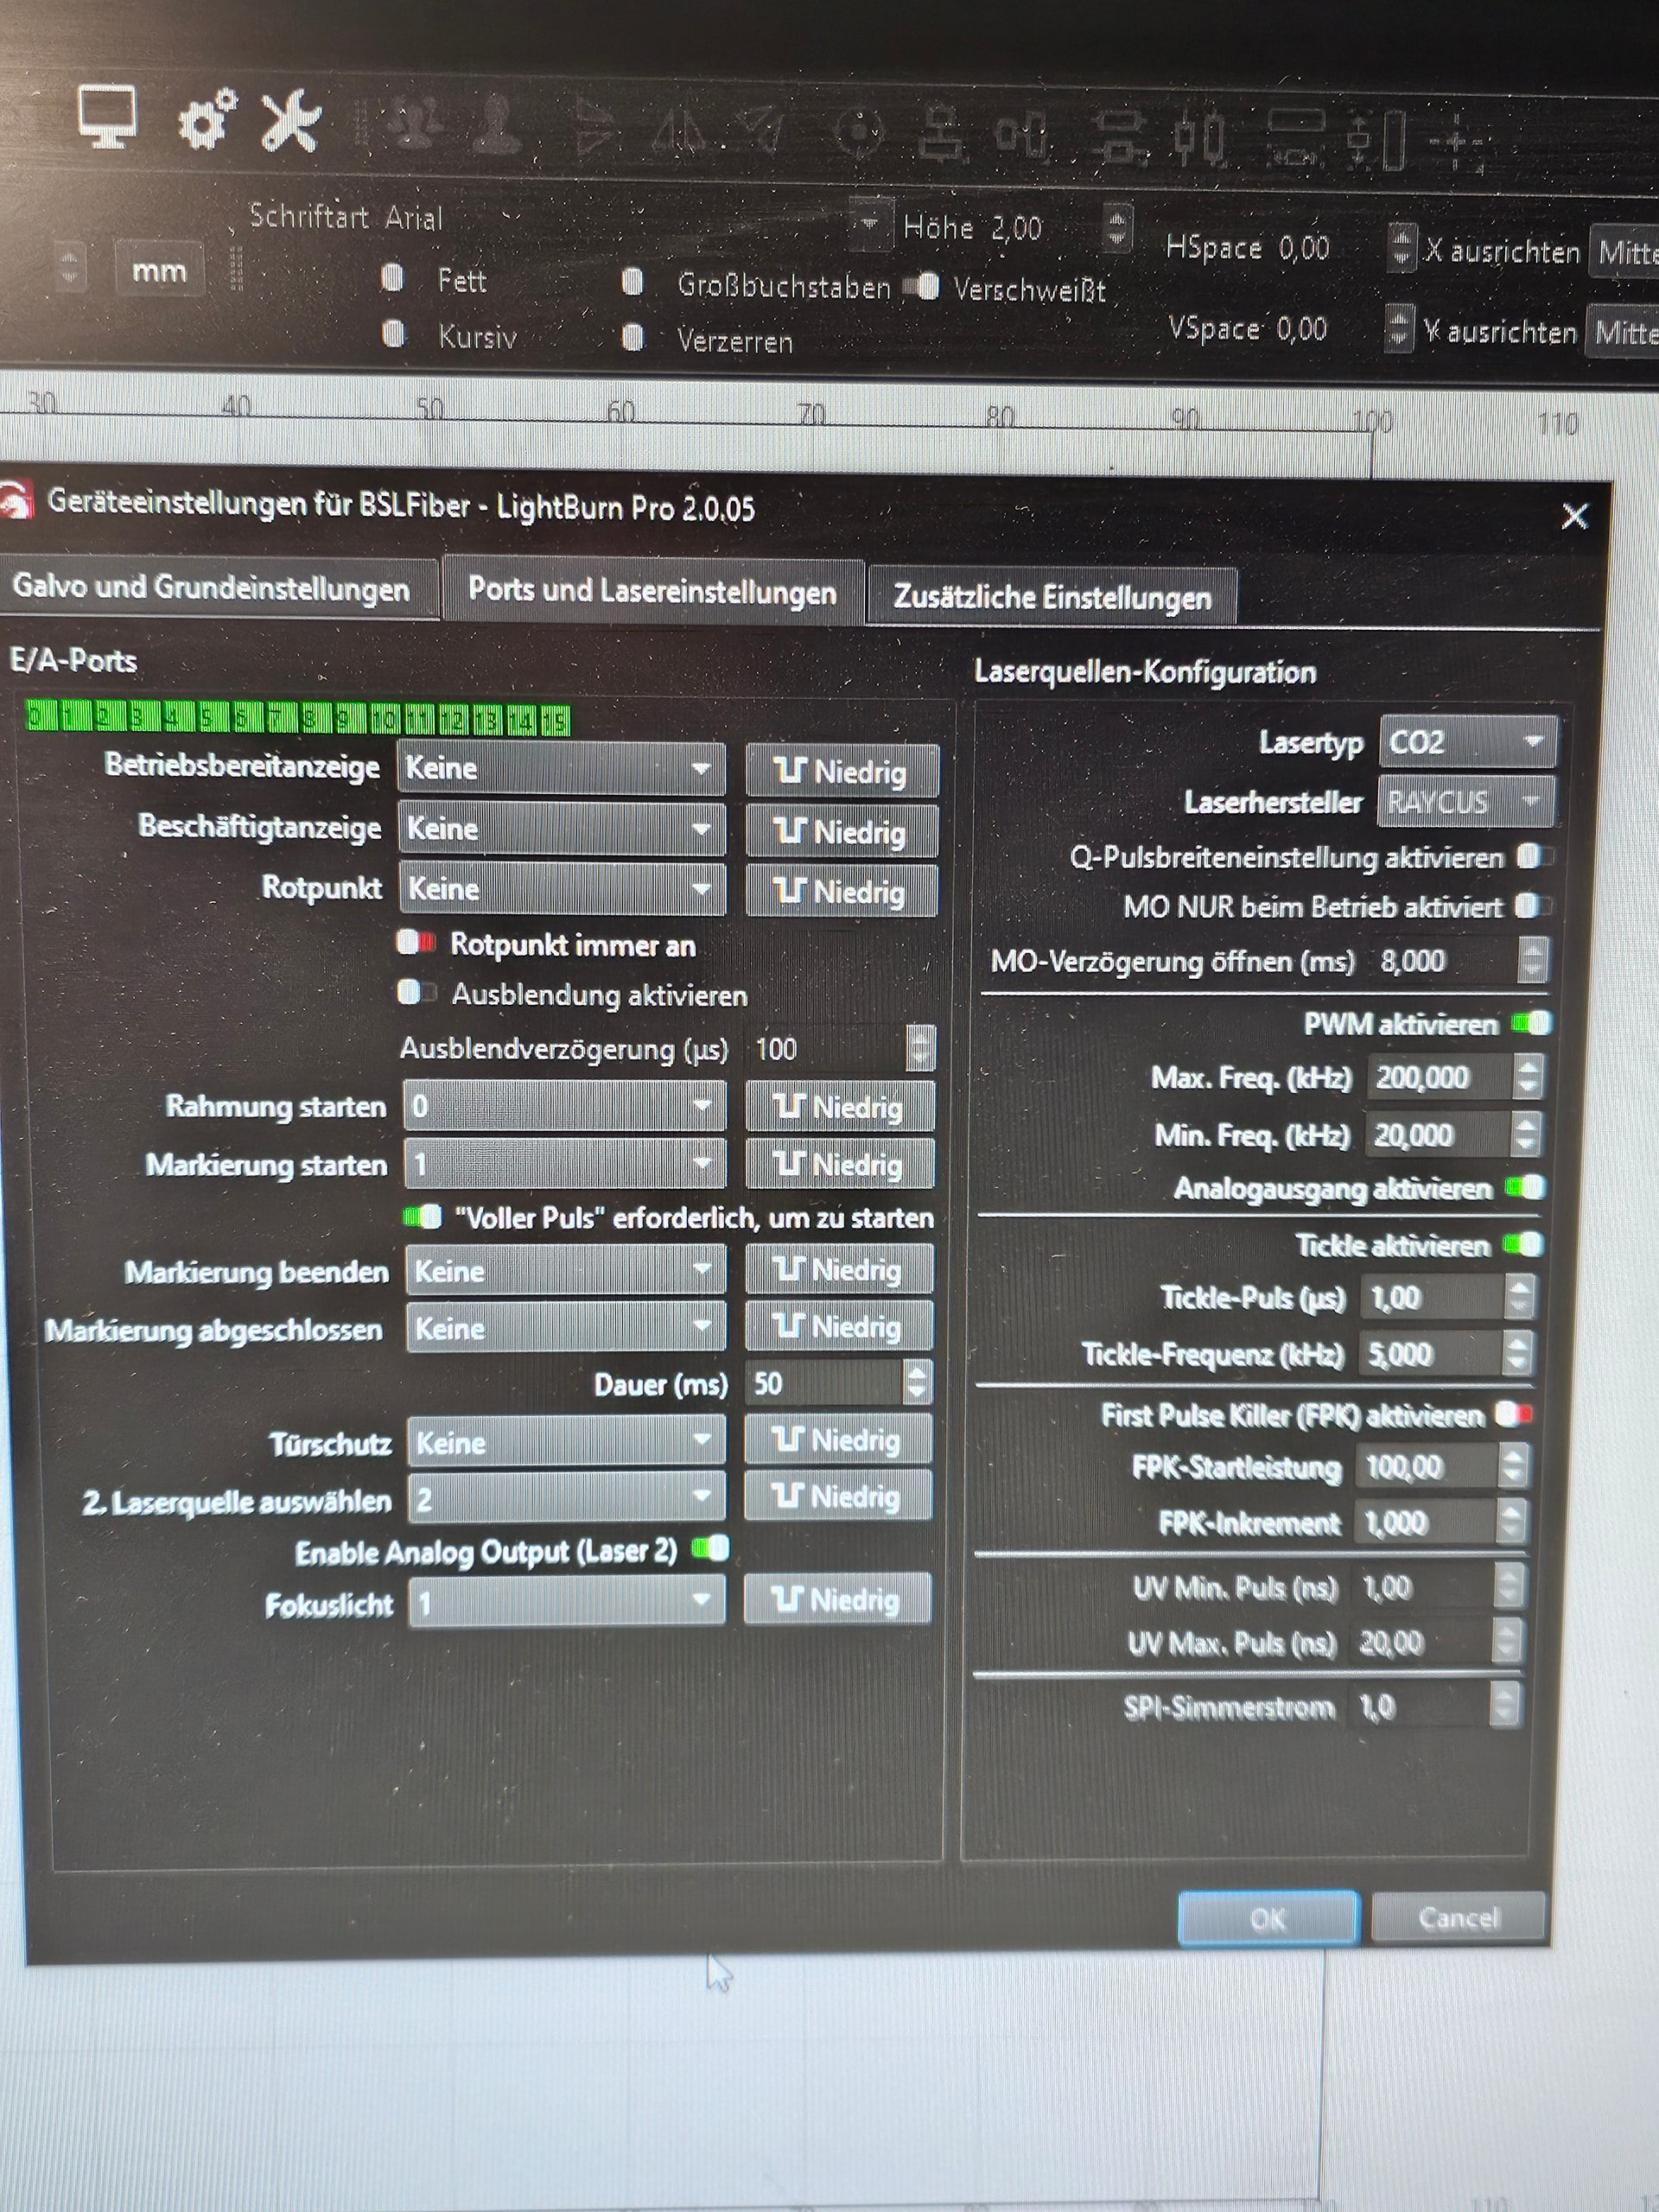Switch to 'Galvo und Grundeinstellungen' tab

tap(212, 588)
